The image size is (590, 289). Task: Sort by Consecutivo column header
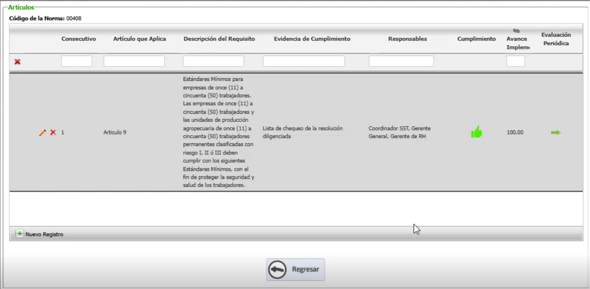[x=79, y=39]
